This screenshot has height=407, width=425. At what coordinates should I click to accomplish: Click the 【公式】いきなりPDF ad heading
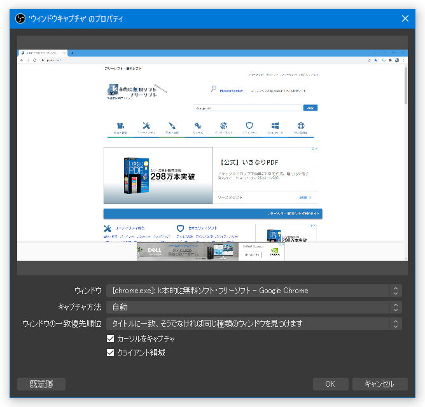click(x=249, y=162)
